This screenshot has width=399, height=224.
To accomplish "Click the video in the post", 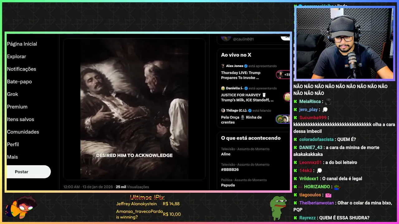I will (x=134, y=109).
